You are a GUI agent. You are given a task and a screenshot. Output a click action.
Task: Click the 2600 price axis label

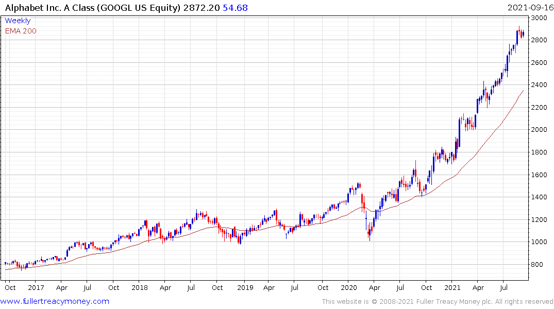[x=539, y=62]
